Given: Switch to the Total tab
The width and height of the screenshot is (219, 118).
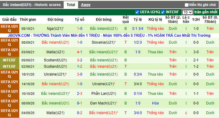Looking at the screenshot, I should 71,5.
